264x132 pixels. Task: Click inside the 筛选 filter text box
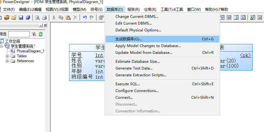19,34
